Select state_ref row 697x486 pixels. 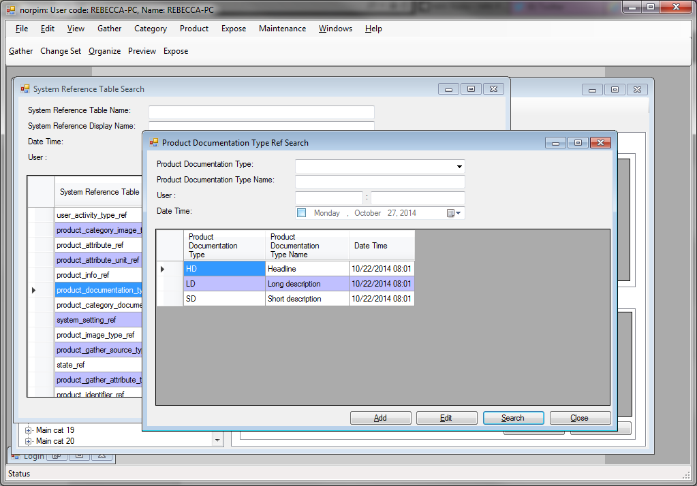tap(98, 365)
